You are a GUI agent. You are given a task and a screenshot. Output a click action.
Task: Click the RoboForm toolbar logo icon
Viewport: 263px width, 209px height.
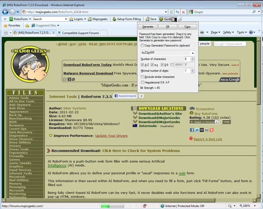pyautogui.click(x=11, y=19)
